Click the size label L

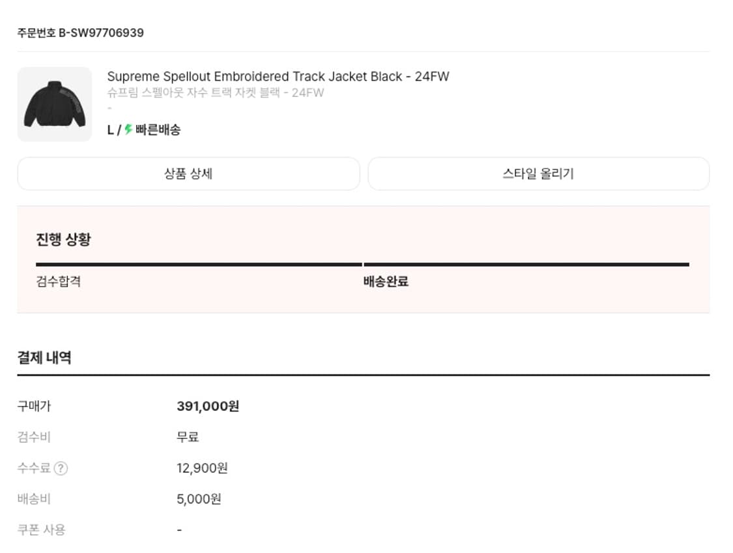(x=110, y=129)
